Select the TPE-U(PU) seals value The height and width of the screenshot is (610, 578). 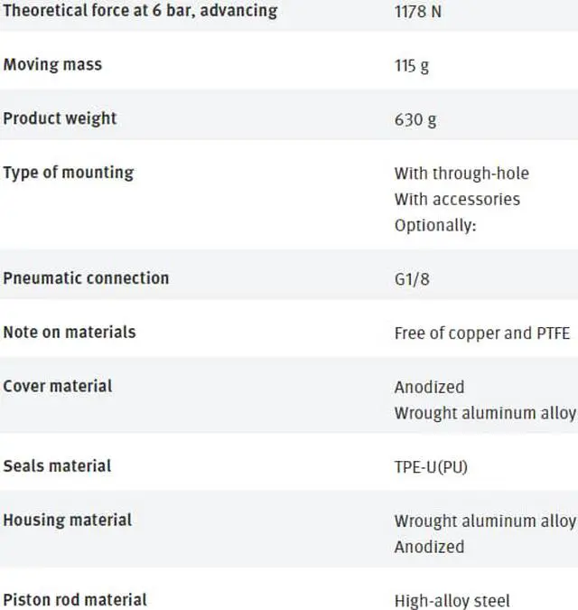click(x=431, y=467)
